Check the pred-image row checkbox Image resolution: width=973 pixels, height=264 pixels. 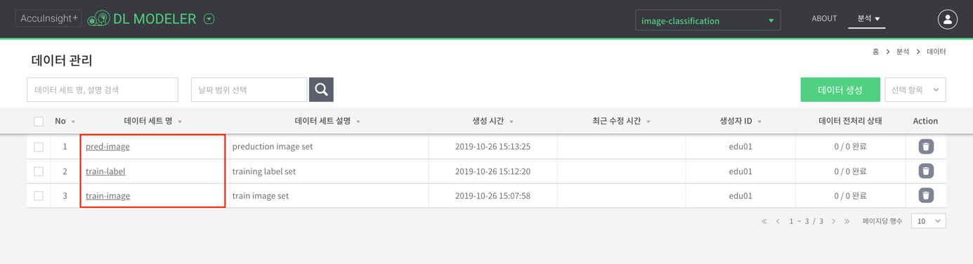(39, 147)
